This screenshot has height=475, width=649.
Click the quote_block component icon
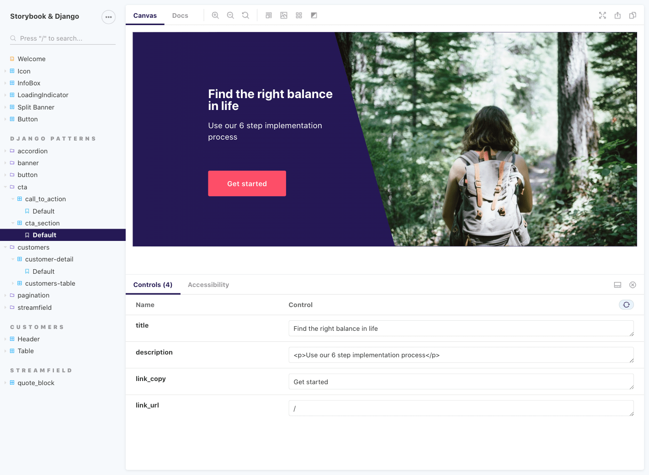pyautogui.click(x=12, y=383)
